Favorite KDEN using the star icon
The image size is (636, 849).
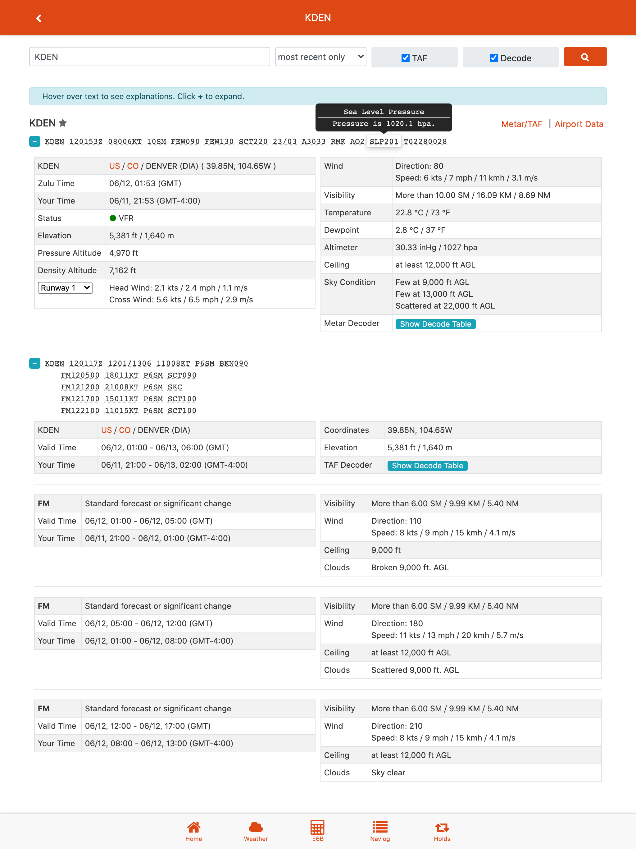tap(63, 123)
